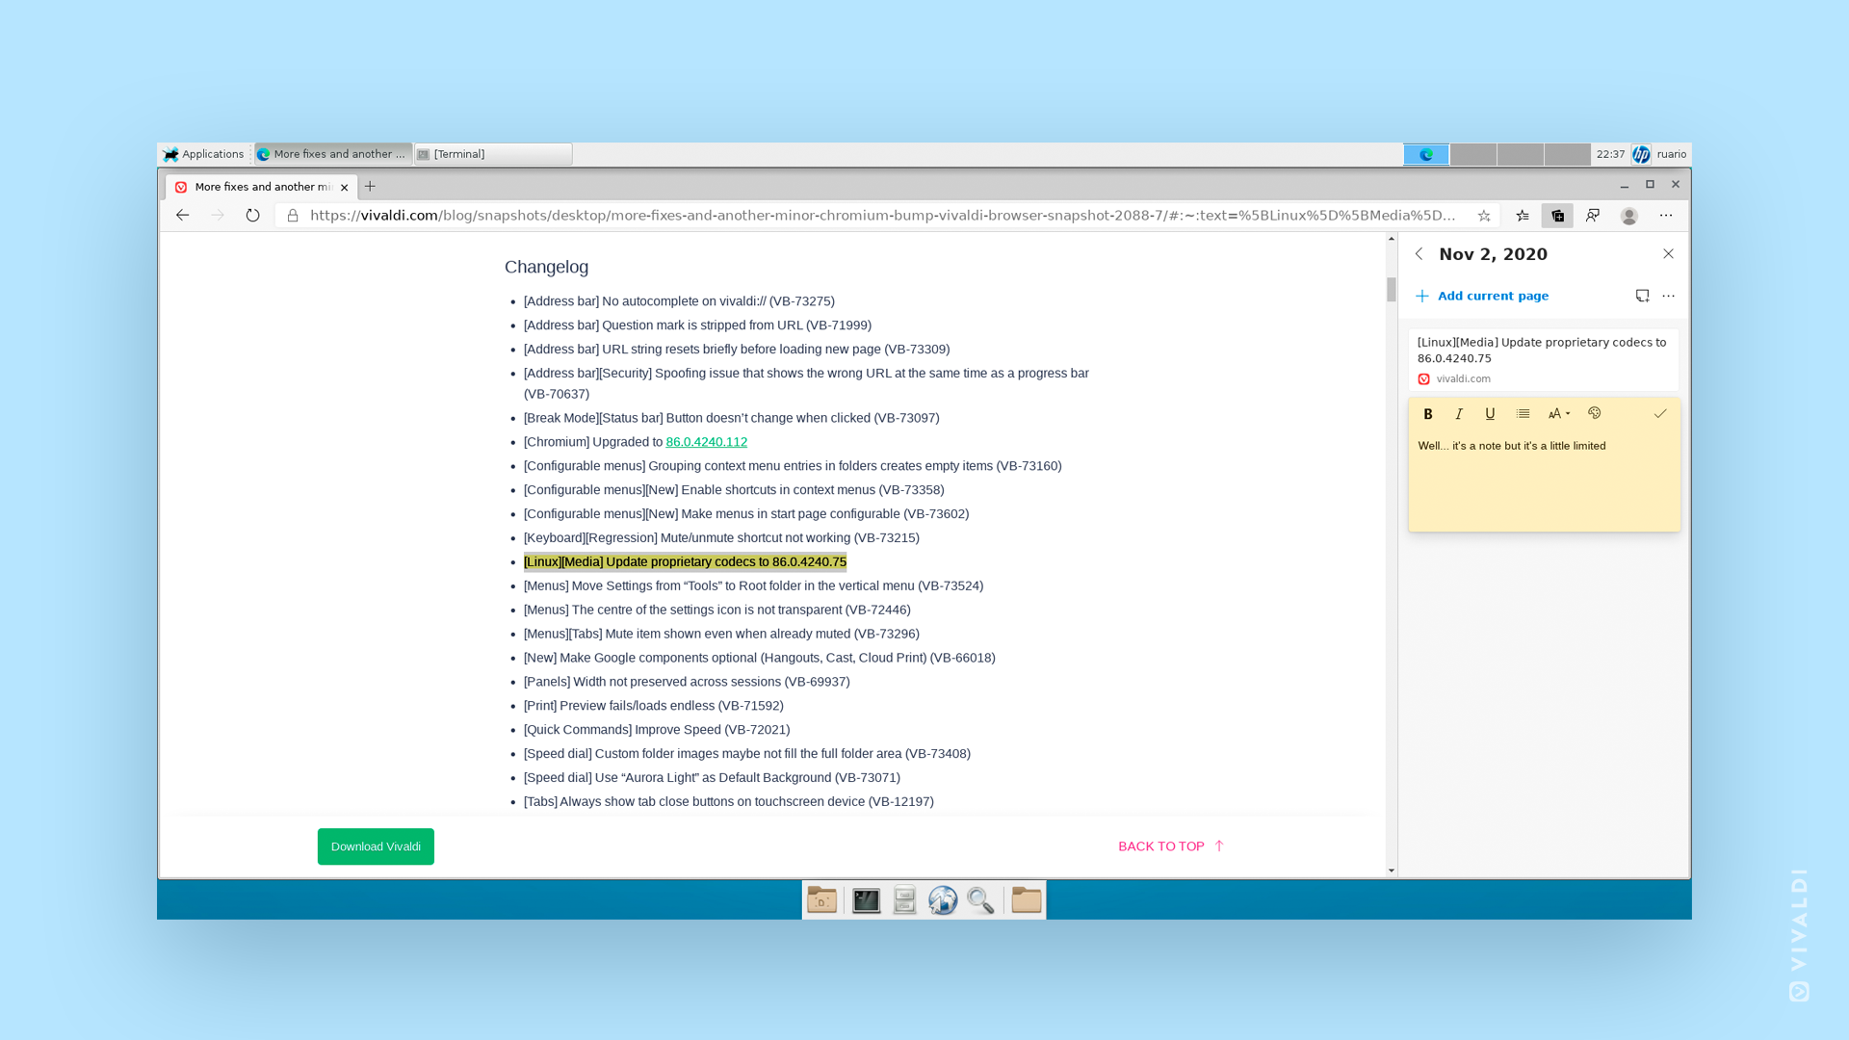The width and height of the screenshot is (1849, 1040).
Task: Apply italic formatting in the note
Action: click(1459, 414)
